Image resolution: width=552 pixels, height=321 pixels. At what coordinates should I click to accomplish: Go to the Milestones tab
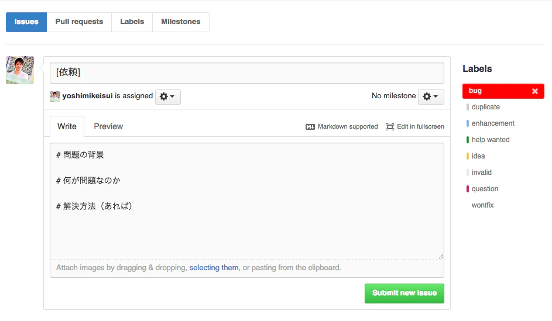181,22
